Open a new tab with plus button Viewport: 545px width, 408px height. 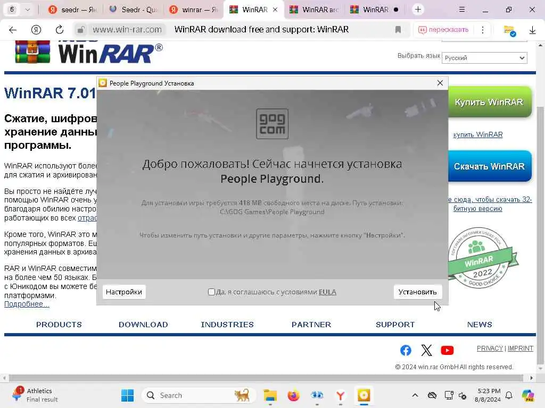(x=418, y=10)
